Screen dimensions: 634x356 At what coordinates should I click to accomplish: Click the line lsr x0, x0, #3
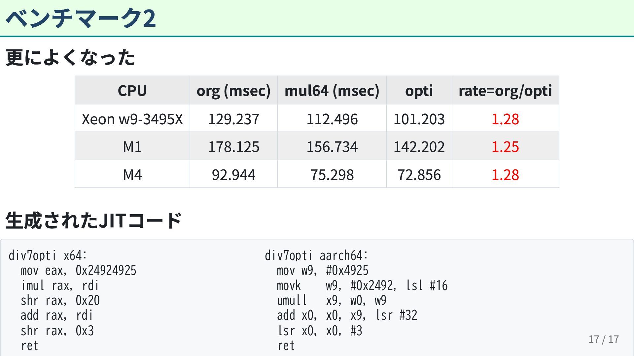(x=320, y=330)
